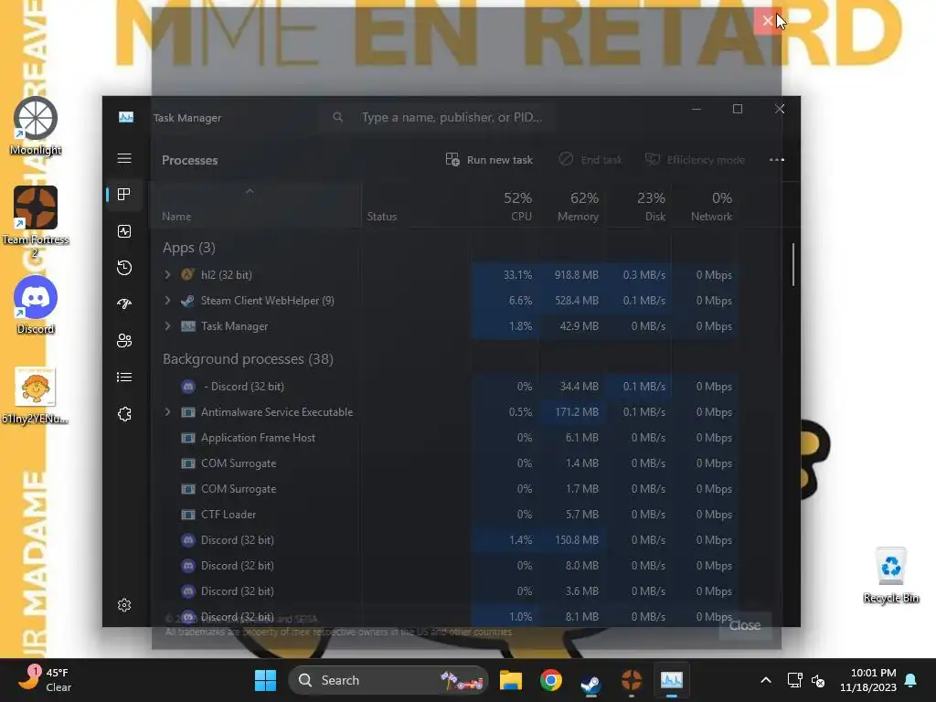Click the Efficiency mode button
This screenshot has width=936, height=702.
[x=695, y=159]
